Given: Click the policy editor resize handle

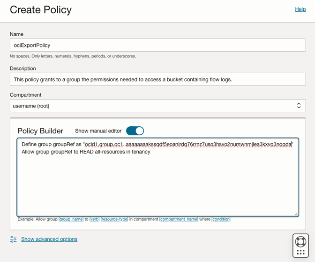Looking at the screenshot, I should [295, 213].
